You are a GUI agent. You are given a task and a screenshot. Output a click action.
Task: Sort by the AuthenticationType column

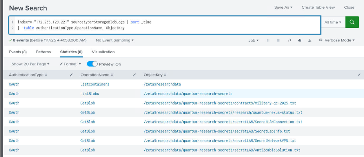pyautogui.click(x=28, y=75)
